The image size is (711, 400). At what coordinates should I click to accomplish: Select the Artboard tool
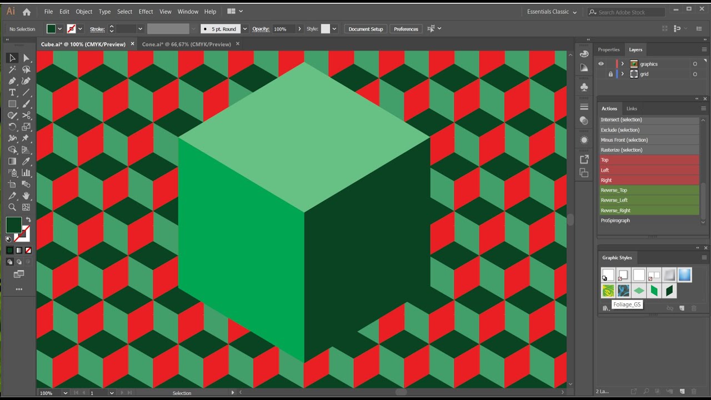point(12,184)
